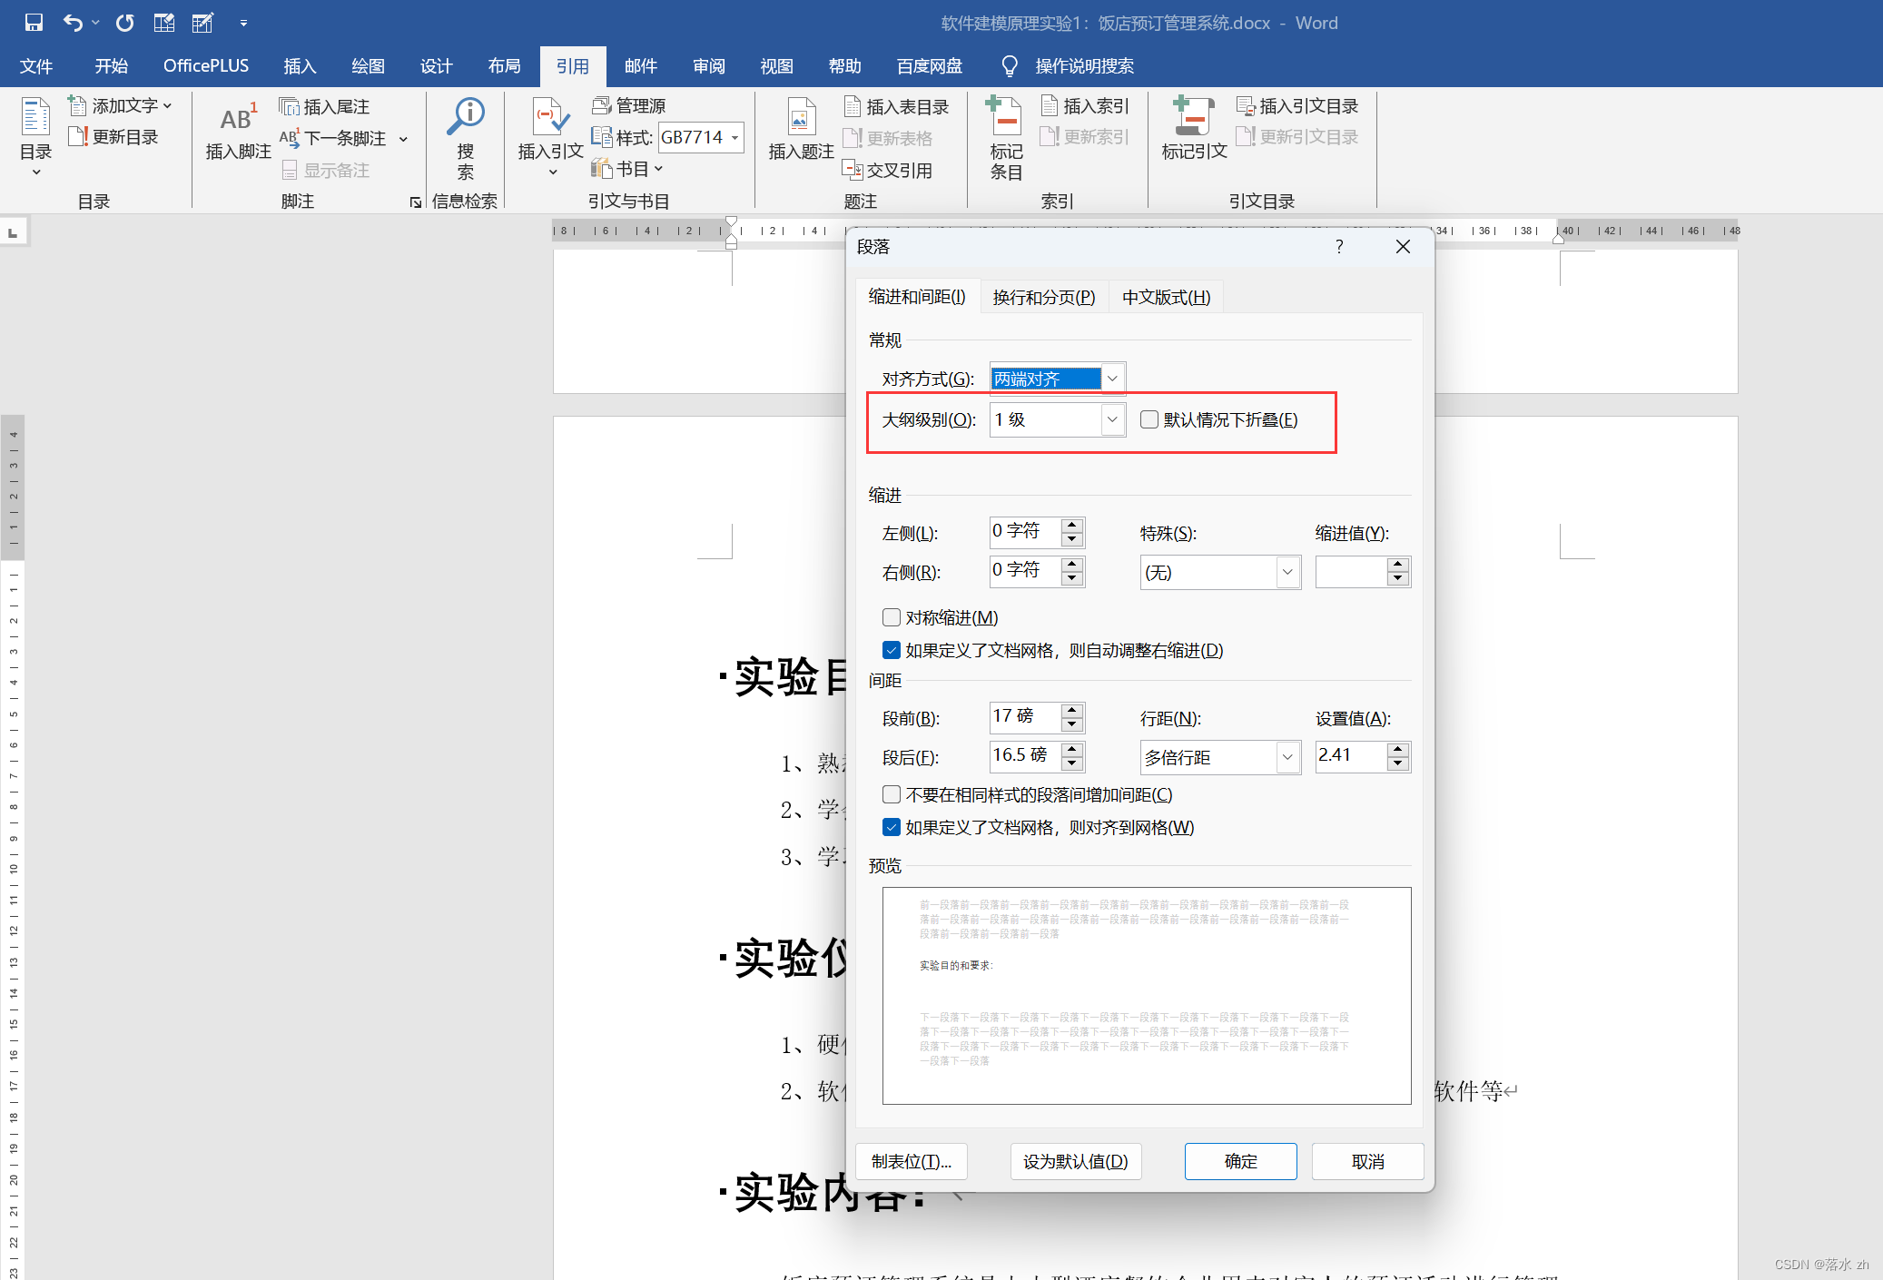Screen dimensions: 1883x1280
Task: Expand the Undo history dropdown arrow
Action: [x=94, y=23]
